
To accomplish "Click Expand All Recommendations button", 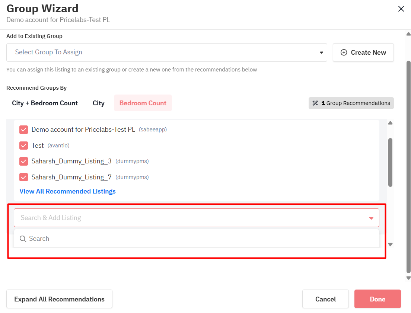I will (x=59, y=299).
